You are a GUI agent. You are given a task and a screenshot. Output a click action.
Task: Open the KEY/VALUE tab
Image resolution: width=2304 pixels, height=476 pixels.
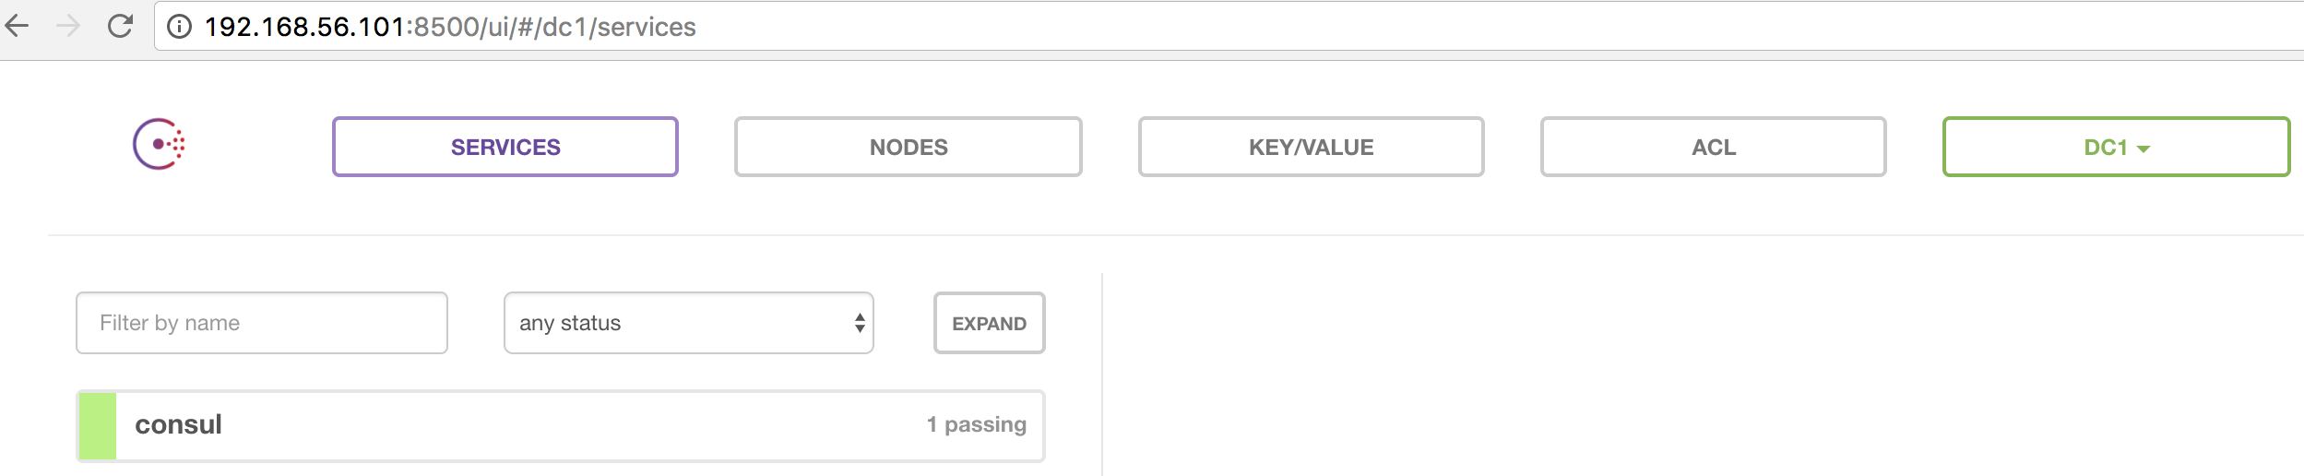tap(1312, 147)
